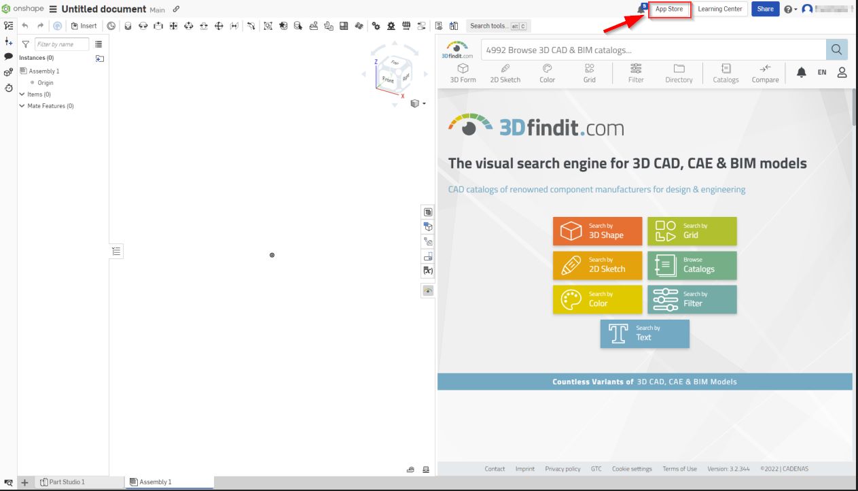858x491 pixels.
Task: Select the Revolute mate tool
Action: click(143, 26)
